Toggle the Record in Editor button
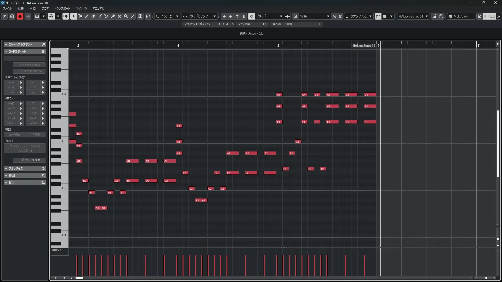This screenshot has height=282, width=502. 20,16
